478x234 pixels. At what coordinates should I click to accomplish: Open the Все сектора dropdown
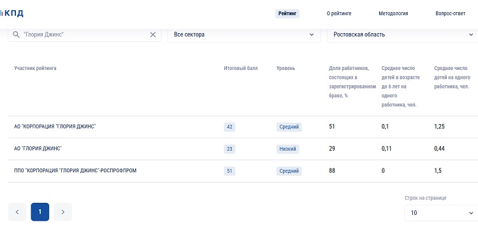(244, 35)
